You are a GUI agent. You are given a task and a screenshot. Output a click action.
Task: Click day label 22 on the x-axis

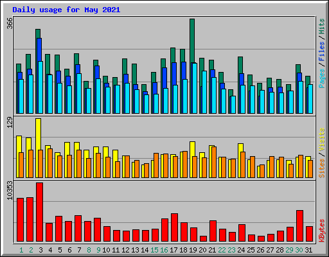pos(222,250)
